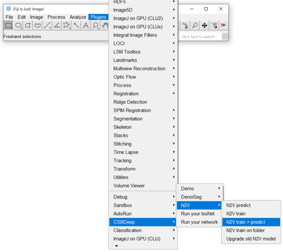
Task: Expand the CSBDeep submenu
Action: point(143,222)
